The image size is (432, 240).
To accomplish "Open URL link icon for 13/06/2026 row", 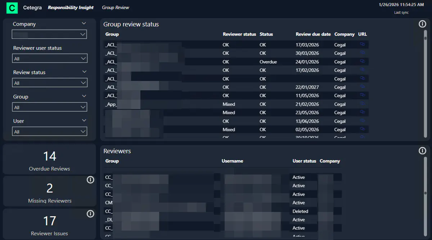I will [363, 121].
